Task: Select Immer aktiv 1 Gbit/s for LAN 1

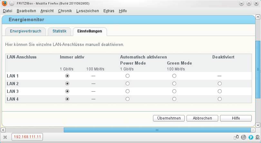Action: point(67,76)
